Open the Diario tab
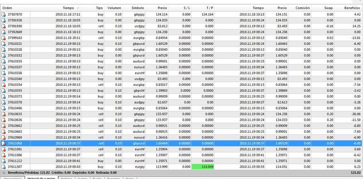Screen dimensions: 363x179 (130, 179)
